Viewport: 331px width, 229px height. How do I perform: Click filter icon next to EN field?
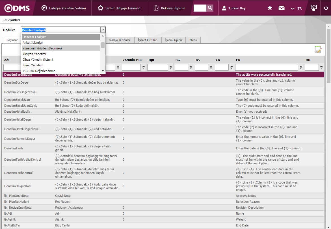click(x=301, y=67)
